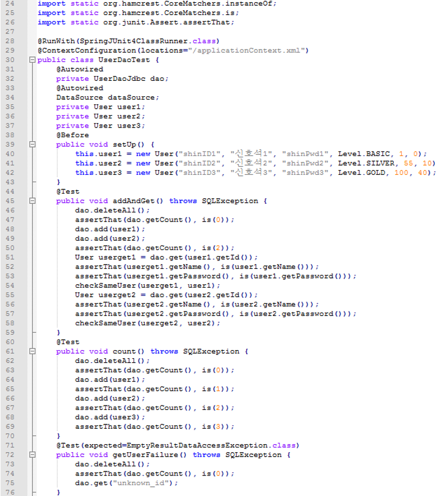
Task: Click 'Level.SILVER' constant
Action: tap(367, 163)
